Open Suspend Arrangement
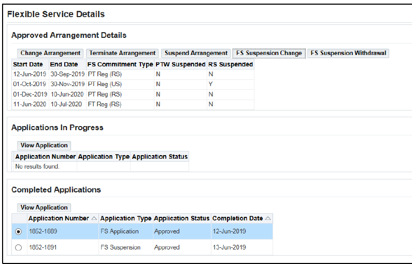 click(x=196, y=53)
